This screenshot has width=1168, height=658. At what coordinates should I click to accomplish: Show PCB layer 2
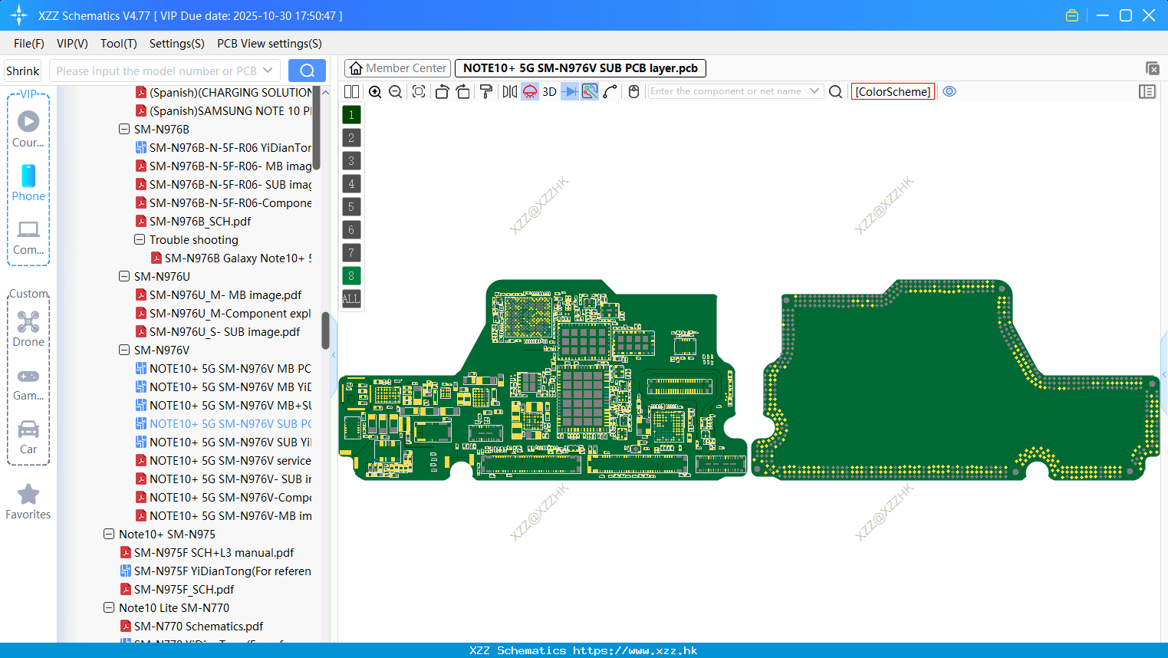pyautogui.click(x=351, y=137)
